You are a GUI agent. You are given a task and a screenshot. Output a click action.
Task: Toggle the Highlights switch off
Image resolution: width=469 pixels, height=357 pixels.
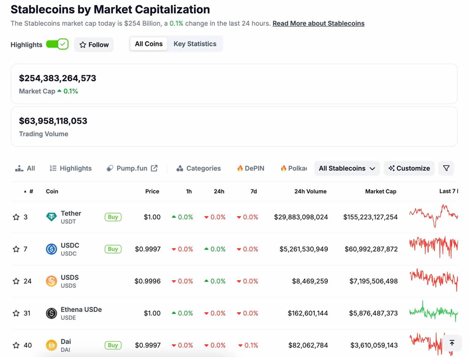tap(57, 45)
